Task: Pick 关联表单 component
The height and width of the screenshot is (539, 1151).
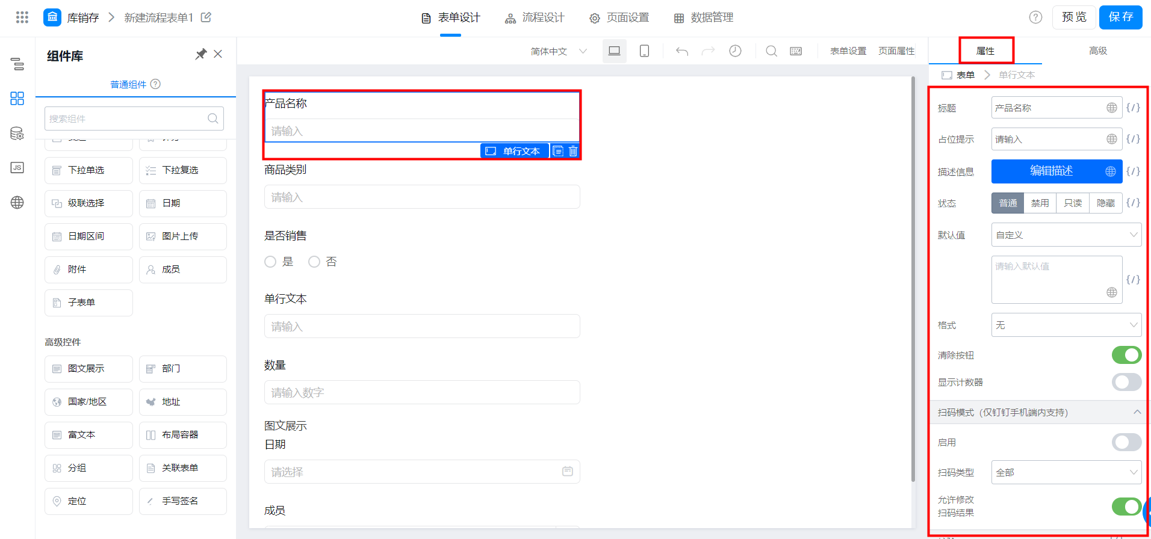Action: (183, 468)
